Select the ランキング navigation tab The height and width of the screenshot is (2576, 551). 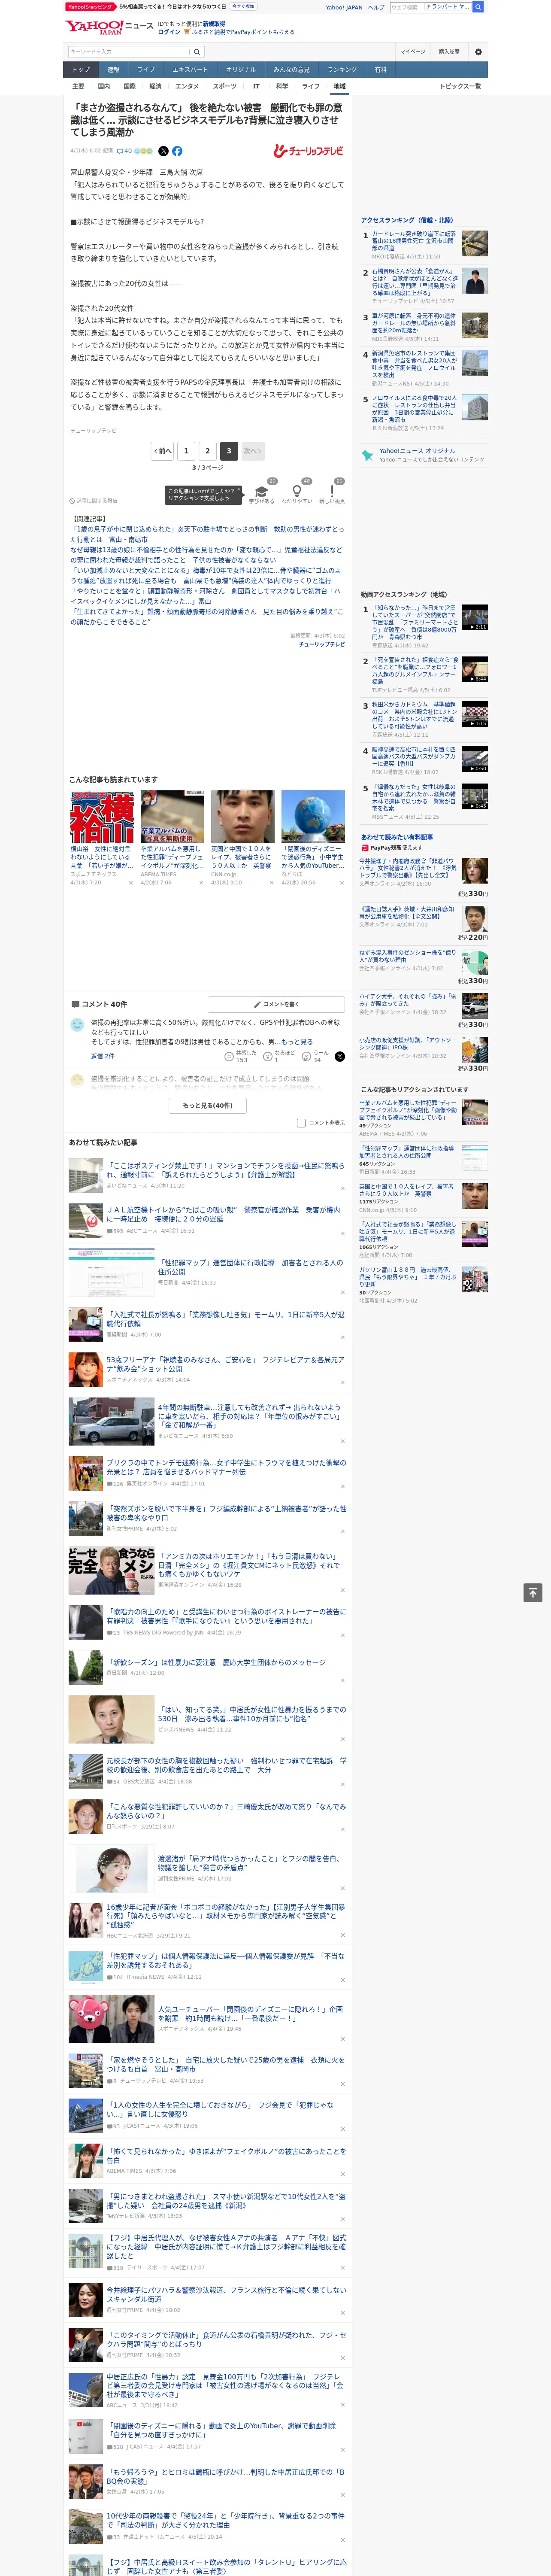(x=342, y=69)
